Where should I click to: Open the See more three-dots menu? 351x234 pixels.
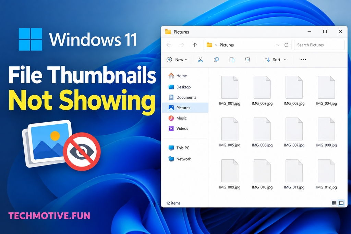[303, 60]
